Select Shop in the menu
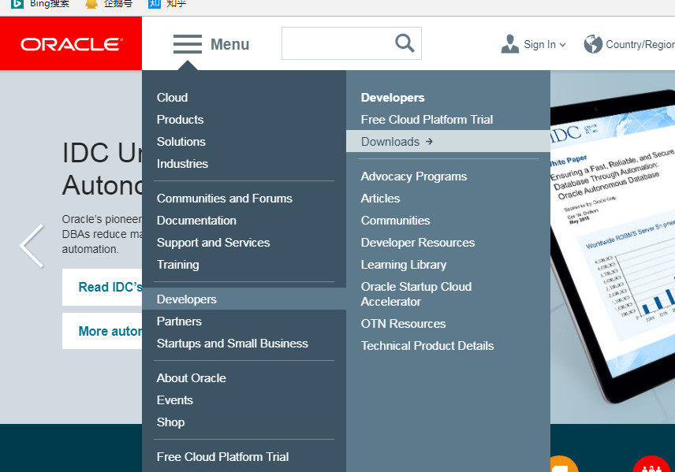675x472 pixels. click(x=171, y=422)
